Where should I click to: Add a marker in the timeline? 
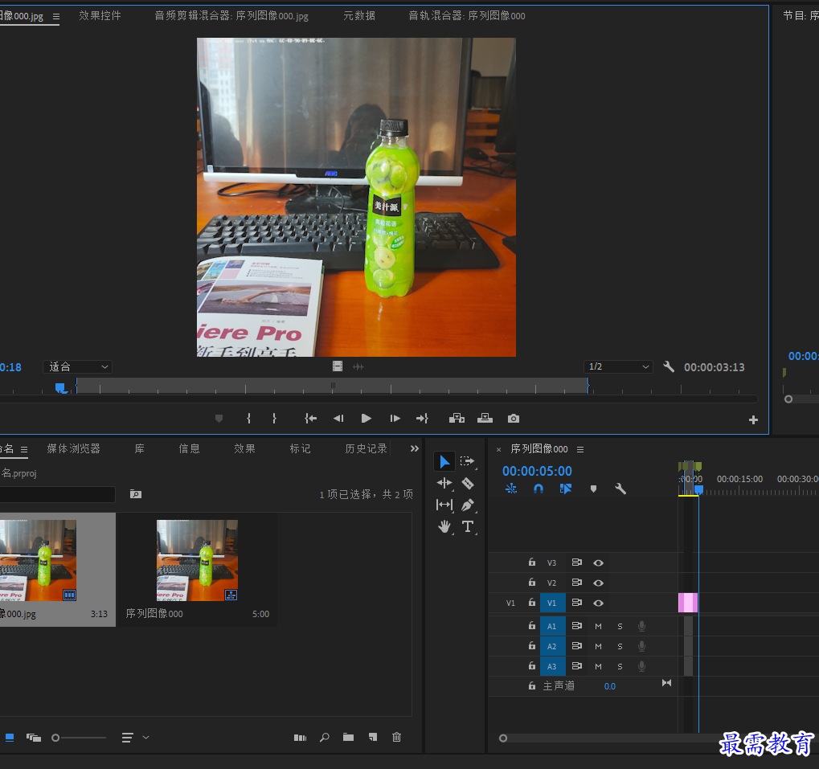(593, 489)
